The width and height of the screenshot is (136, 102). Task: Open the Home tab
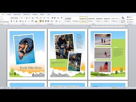(x=3, y=14)
